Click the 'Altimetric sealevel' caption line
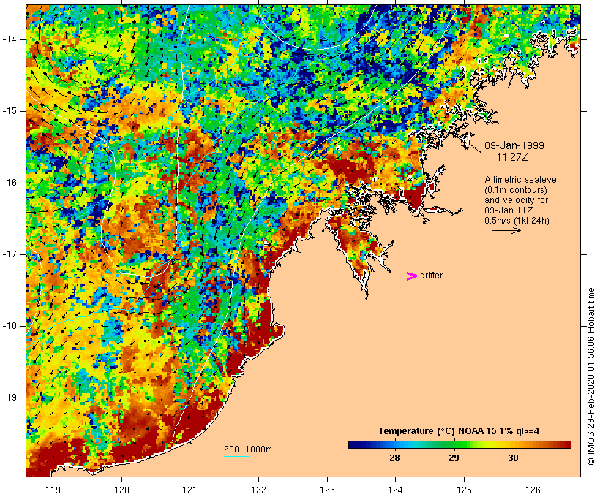 click(x=522, y=179)
